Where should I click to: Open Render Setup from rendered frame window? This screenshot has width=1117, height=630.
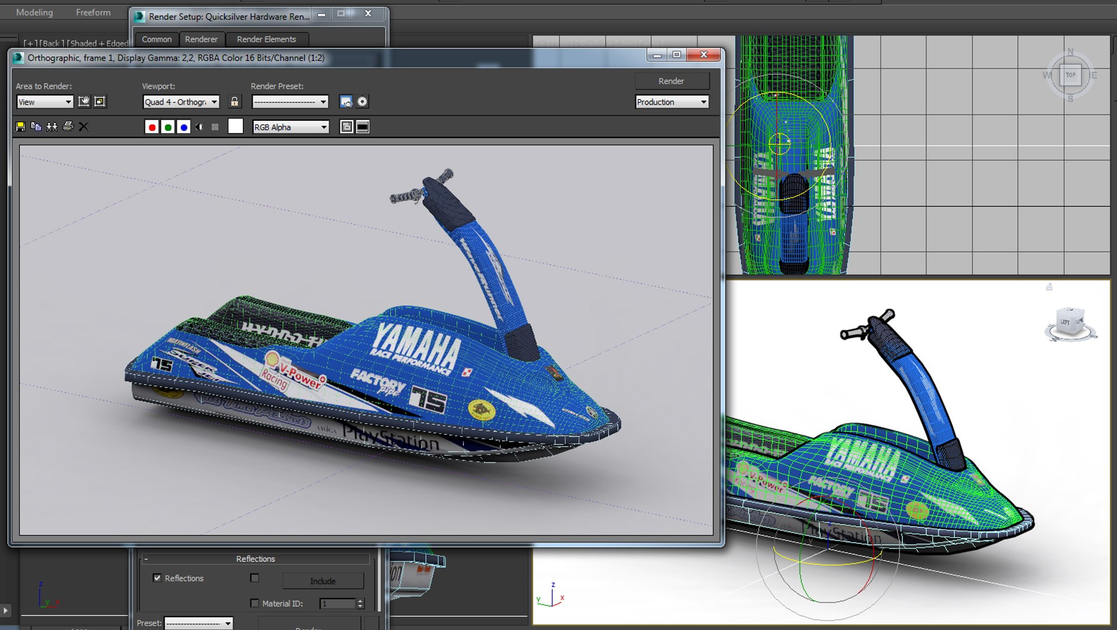[x=346, y=101]
